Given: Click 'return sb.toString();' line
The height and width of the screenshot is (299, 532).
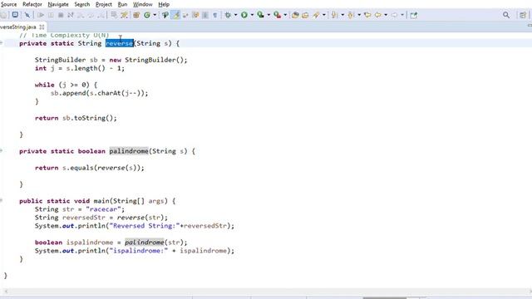Looking at the screenshot, I should pos(76,118).
